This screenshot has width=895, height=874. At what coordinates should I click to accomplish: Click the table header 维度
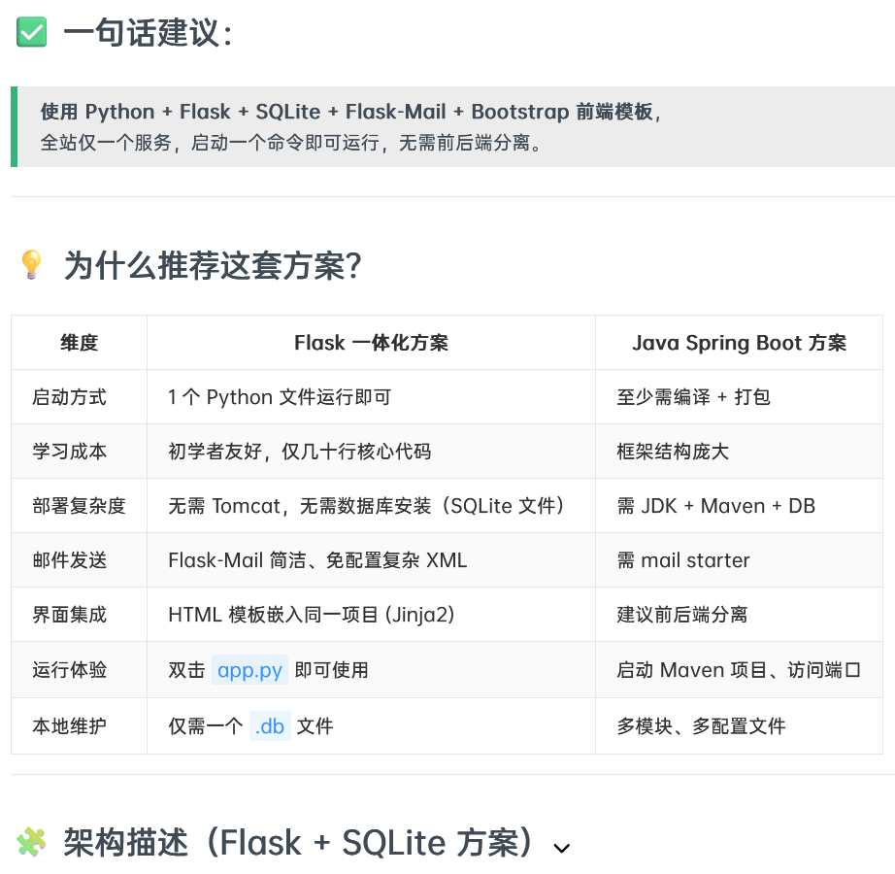click(80, 343)
